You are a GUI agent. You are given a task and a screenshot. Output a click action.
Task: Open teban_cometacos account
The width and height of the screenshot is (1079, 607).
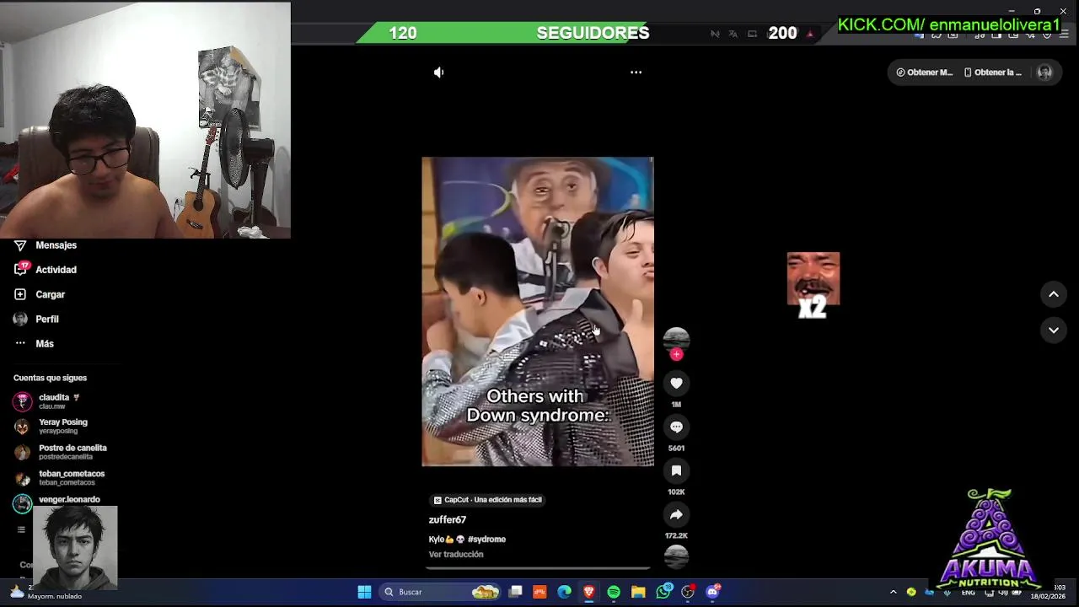pos(59,478)
